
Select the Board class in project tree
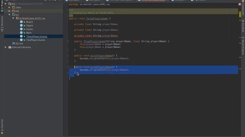click(29, 22)
